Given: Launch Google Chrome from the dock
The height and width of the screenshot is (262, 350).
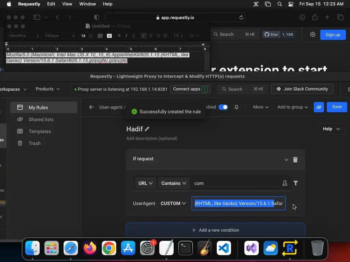Looking at the screenshot, I should [x=109, y=248].
